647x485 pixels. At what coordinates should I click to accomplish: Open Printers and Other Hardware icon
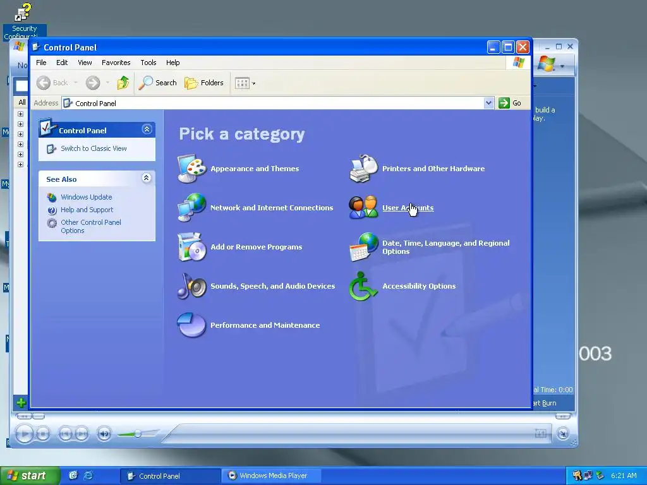(x=363, y=168)
